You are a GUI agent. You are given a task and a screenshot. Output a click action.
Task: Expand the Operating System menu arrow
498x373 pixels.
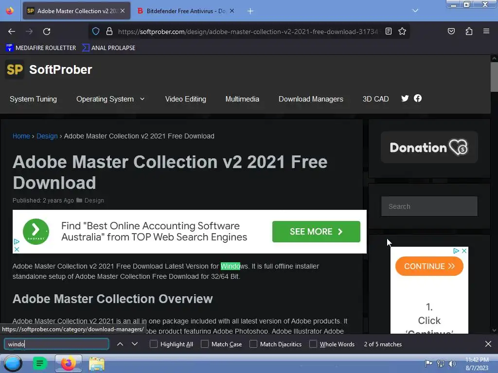click(142, 99)
